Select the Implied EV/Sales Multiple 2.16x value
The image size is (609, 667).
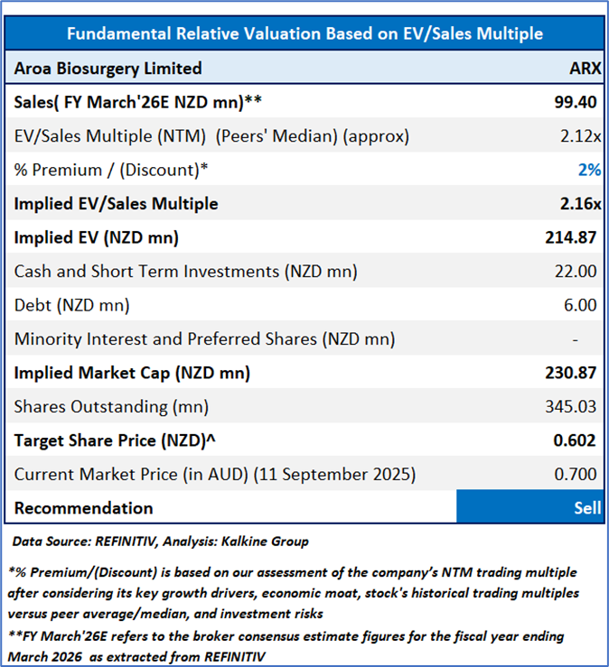[x=579, y=204]
